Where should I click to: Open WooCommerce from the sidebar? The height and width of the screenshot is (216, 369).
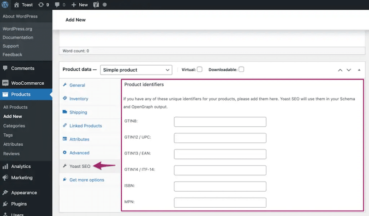(x=27, y=83)
